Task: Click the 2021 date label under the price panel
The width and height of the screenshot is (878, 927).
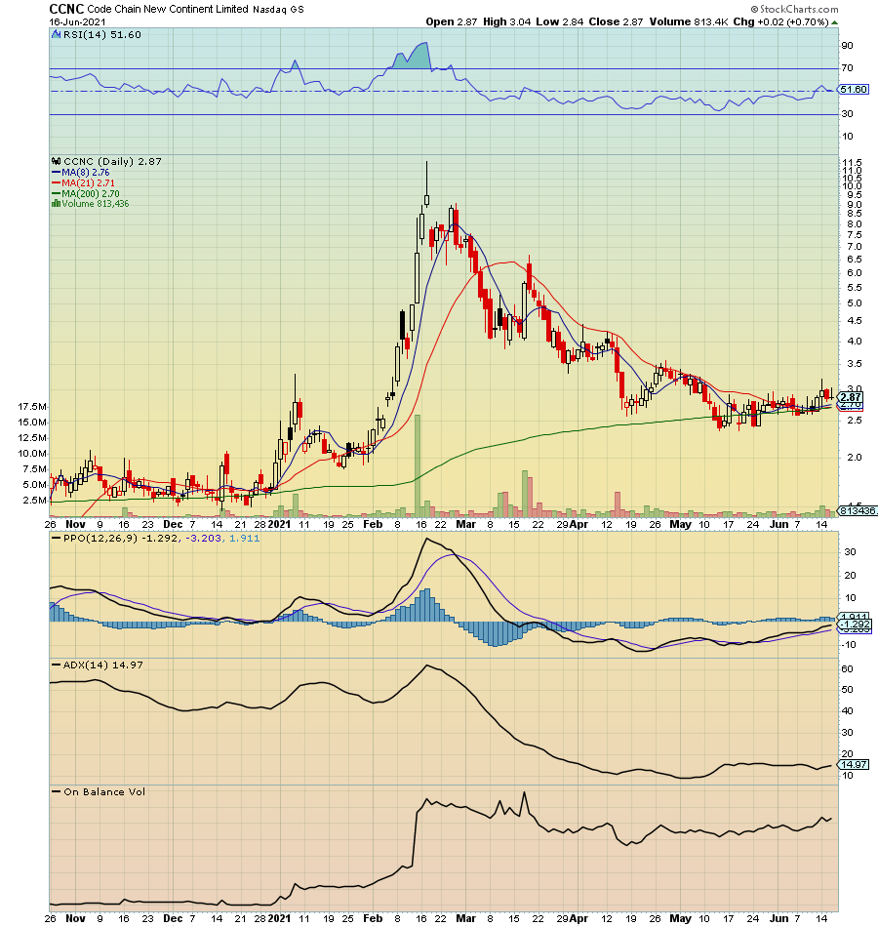Action: click(x=280, y=524)
